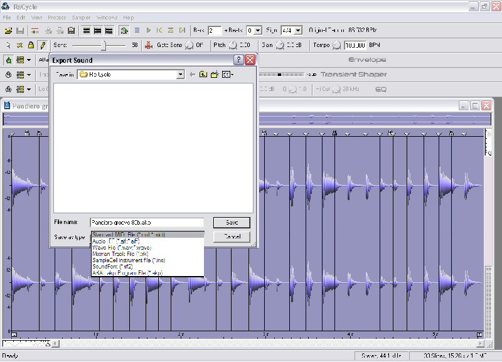Open the View Menu dropdown in the dialog

(x=228, y=75)
